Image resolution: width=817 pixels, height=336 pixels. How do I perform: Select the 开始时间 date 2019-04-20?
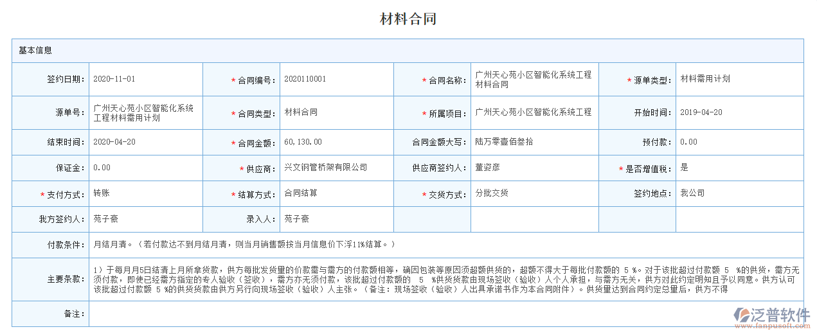pos(701,112)
